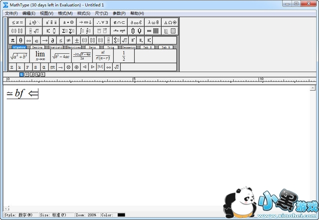Open the 样式(S) menu
The image size is (319, 220).
(x=83, y=13)
